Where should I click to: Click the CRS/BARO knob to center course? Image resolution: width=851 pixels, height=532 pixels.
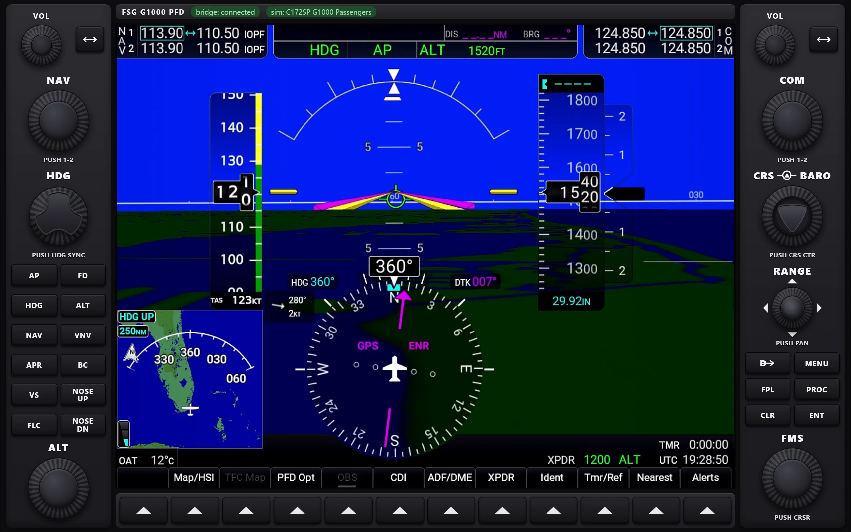(x=792, y=216)
